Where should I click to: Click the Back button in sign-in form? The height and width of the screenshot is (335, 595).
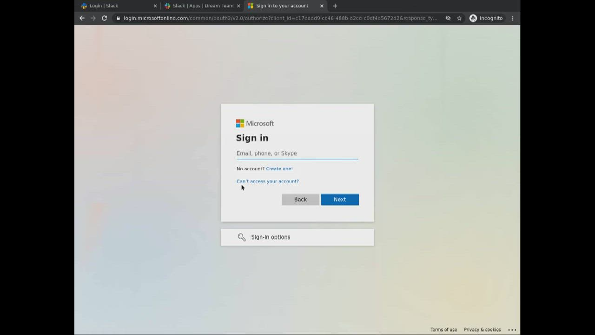tap(300, 200)
